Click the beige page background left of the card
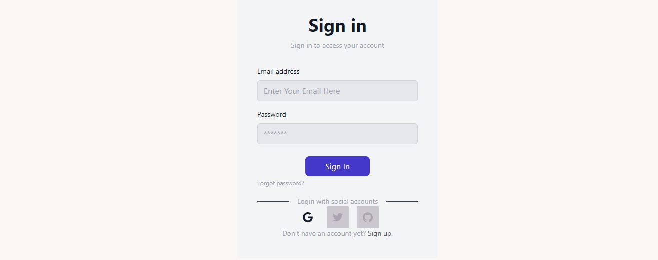Screen dimensions: 658x260 [119, 130]
